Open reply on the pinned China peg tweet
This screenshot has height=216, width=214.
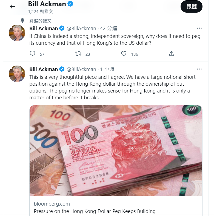click(32, 54)
